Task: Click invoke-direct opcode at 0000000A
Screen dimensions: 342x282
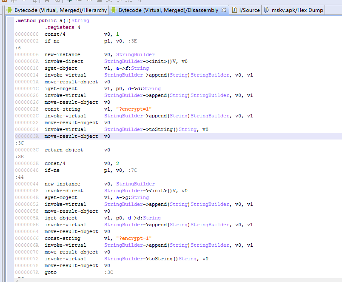Action: [64, 61]
